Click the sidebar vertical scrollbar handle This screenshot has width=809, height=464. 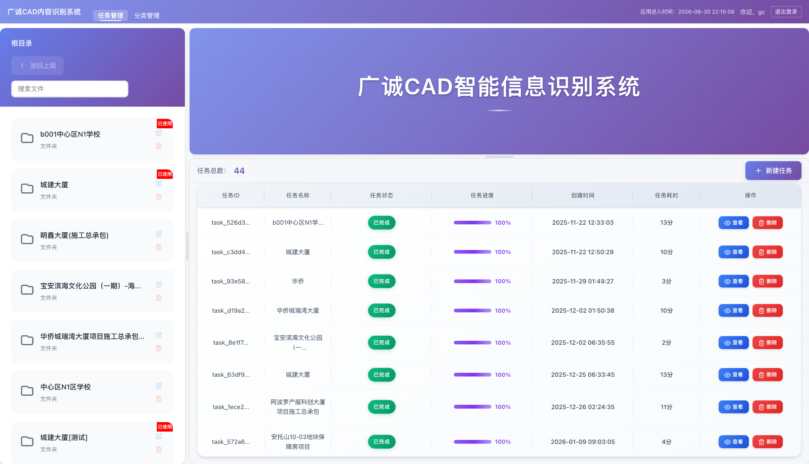pos(187,246)
